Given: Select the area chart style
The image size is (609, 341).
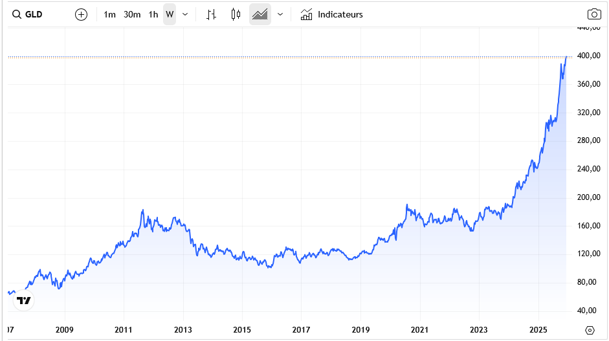Looking at the screenshot, I should point(260,14).
